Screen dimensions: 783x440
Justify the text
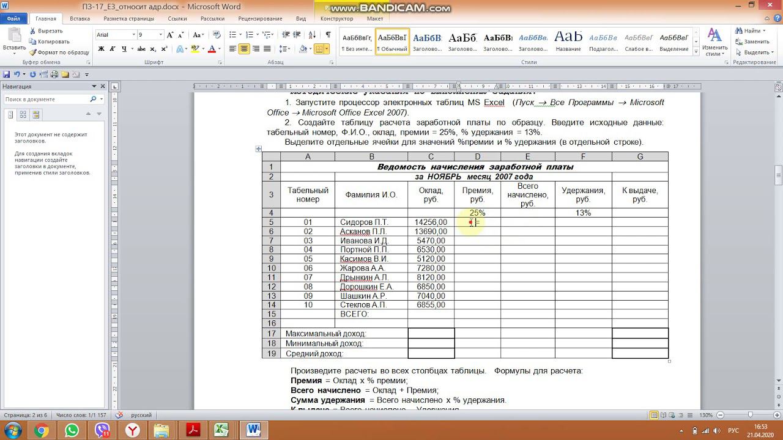click(x=268, y=49)
